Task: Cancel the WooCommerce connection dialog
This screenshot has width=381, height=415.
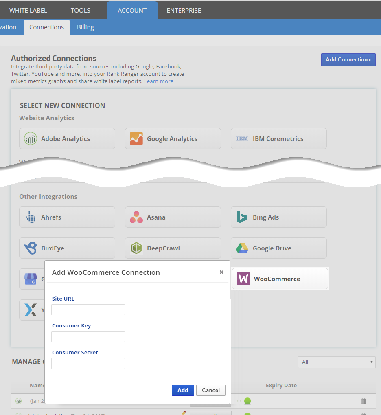Action: click(210, 390)
